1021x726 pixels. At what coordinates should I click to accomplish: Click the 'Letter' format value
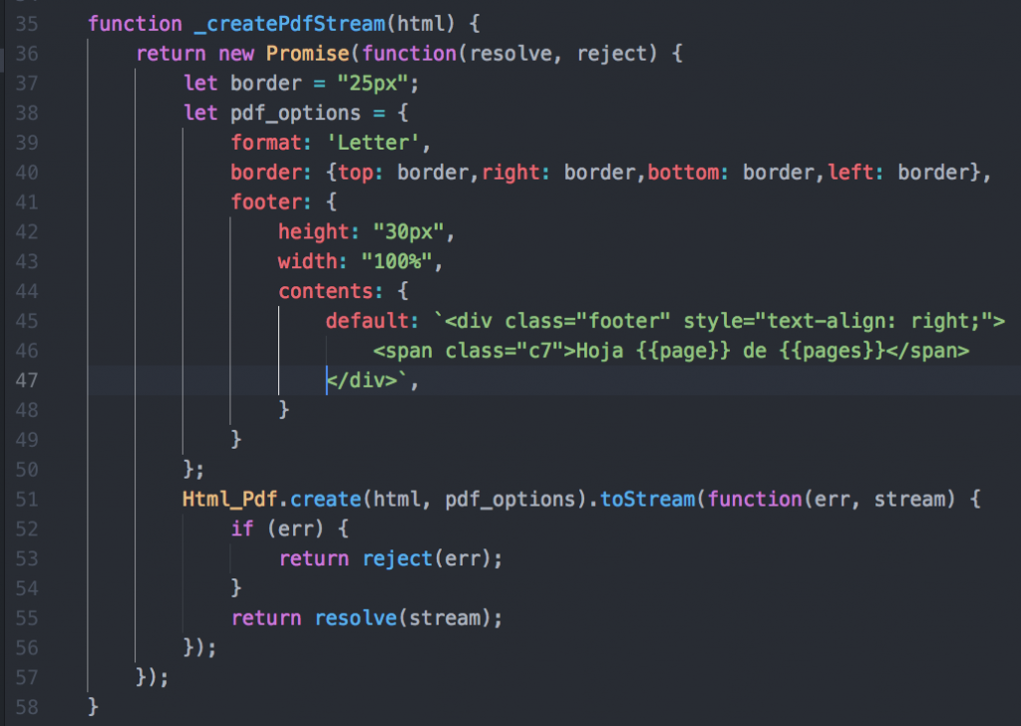tap(373, 143)
